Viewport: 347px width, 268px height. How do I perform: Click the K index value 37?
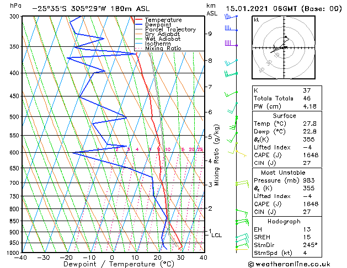[x=307, y=90]
